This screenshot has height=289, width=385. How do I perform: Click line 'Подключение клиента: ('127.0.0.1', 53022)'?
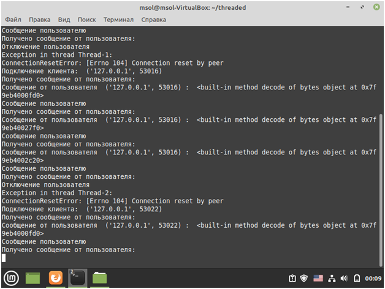click(x=82, y=209)
